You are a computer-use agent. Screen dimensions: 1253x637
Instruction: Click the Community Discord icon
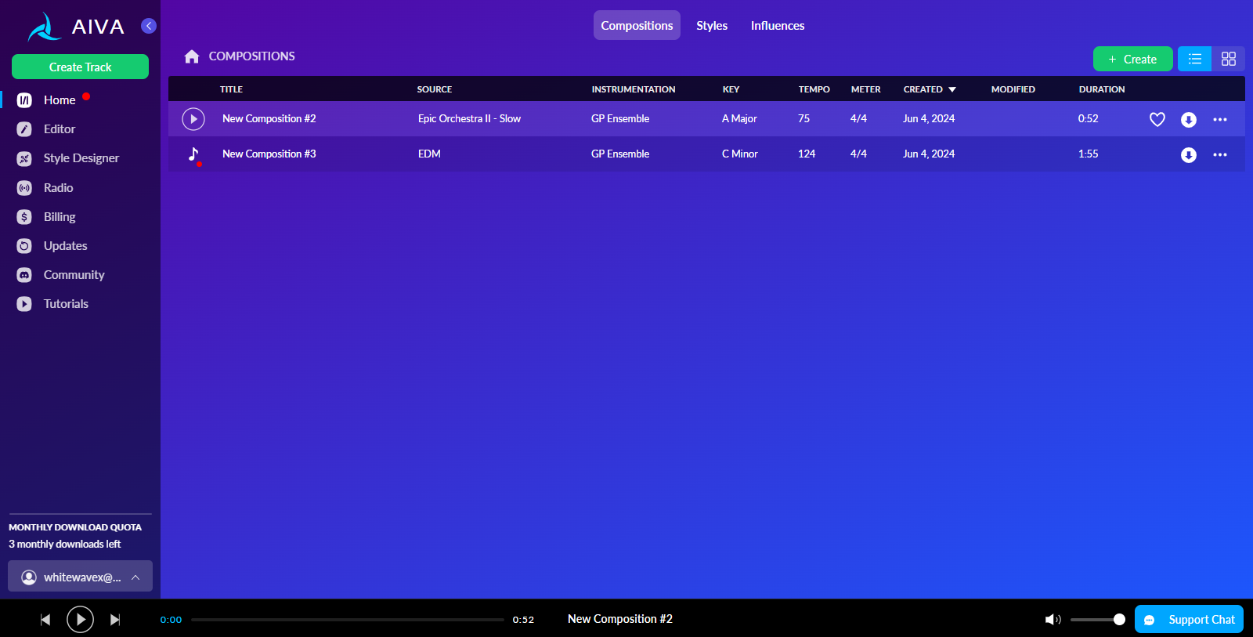coord(24,275)
